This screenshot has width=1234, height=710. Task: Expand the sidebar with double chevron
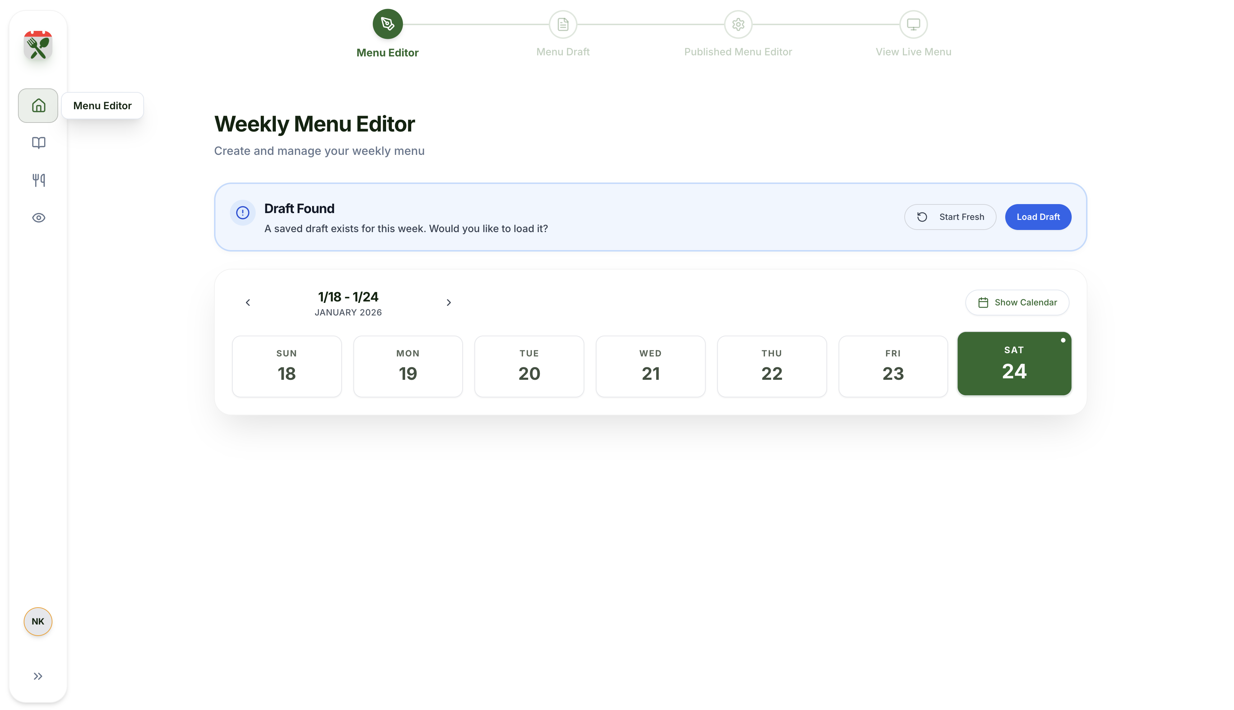37,676
